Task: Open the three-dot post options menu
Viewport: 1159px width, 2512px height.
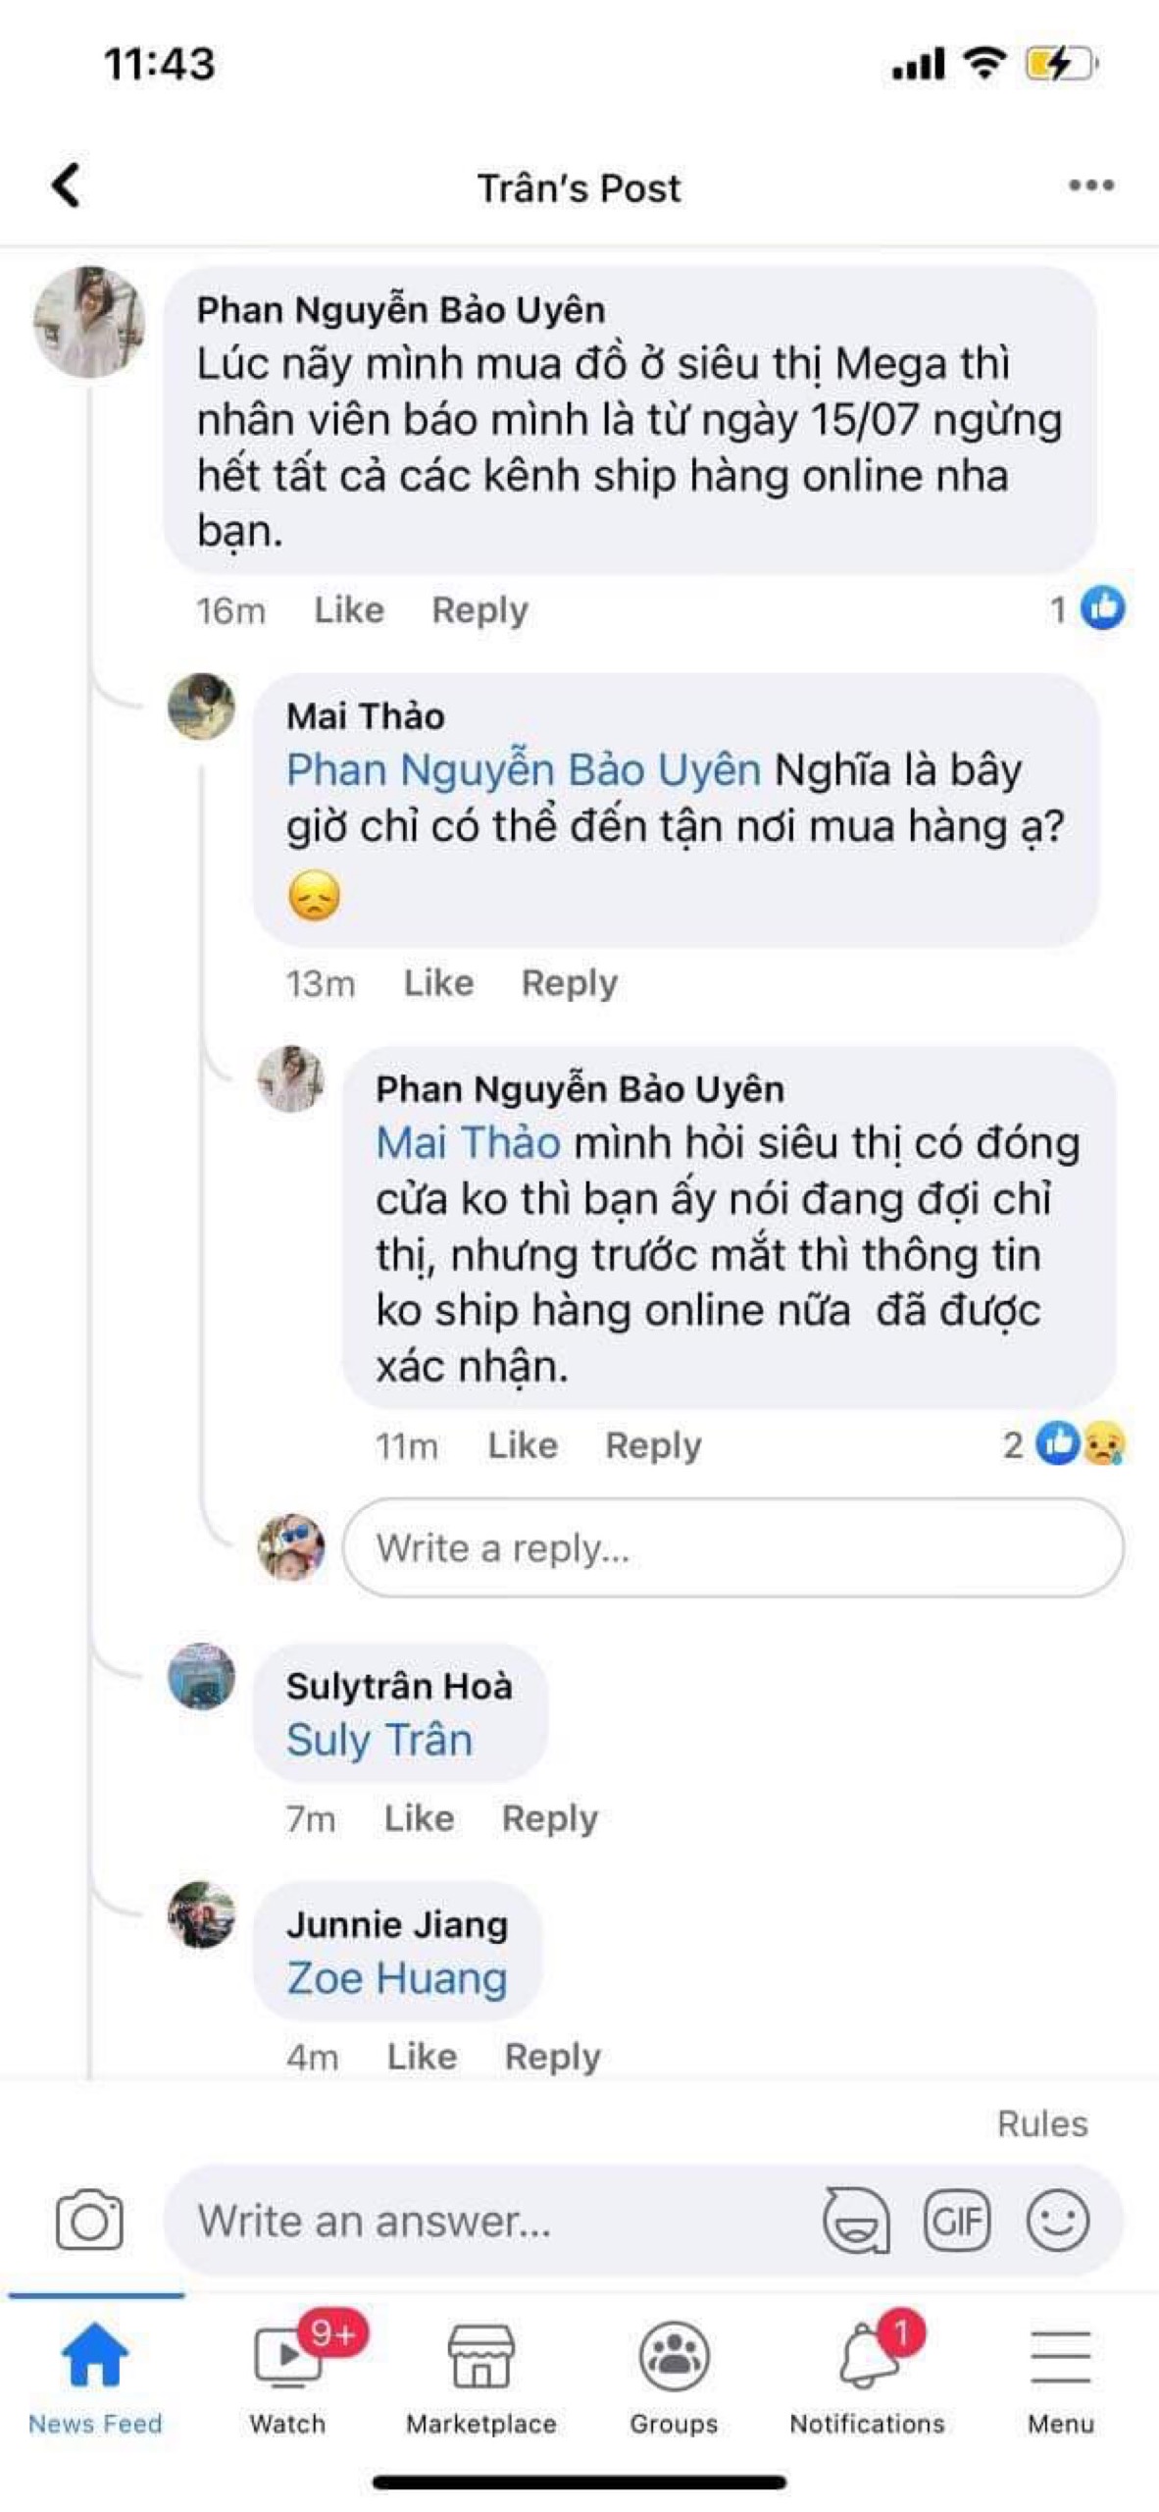Action: (1090, 185)
